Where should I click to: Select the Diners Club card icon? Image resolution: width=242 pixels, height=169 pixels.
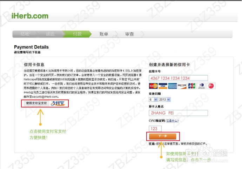(x=201, y=86)
